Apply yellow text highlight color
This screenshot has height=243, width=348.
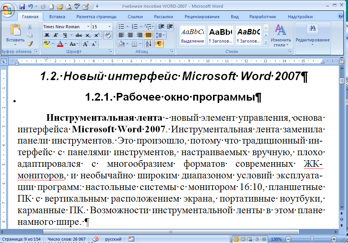coord(47,44)
